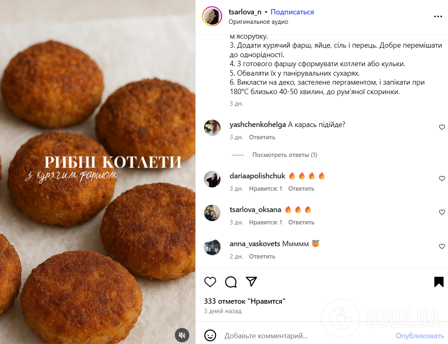This screenshot has height=344, width=448.
Task: Share the post via paper plane icon
Action: pos(251,282)
